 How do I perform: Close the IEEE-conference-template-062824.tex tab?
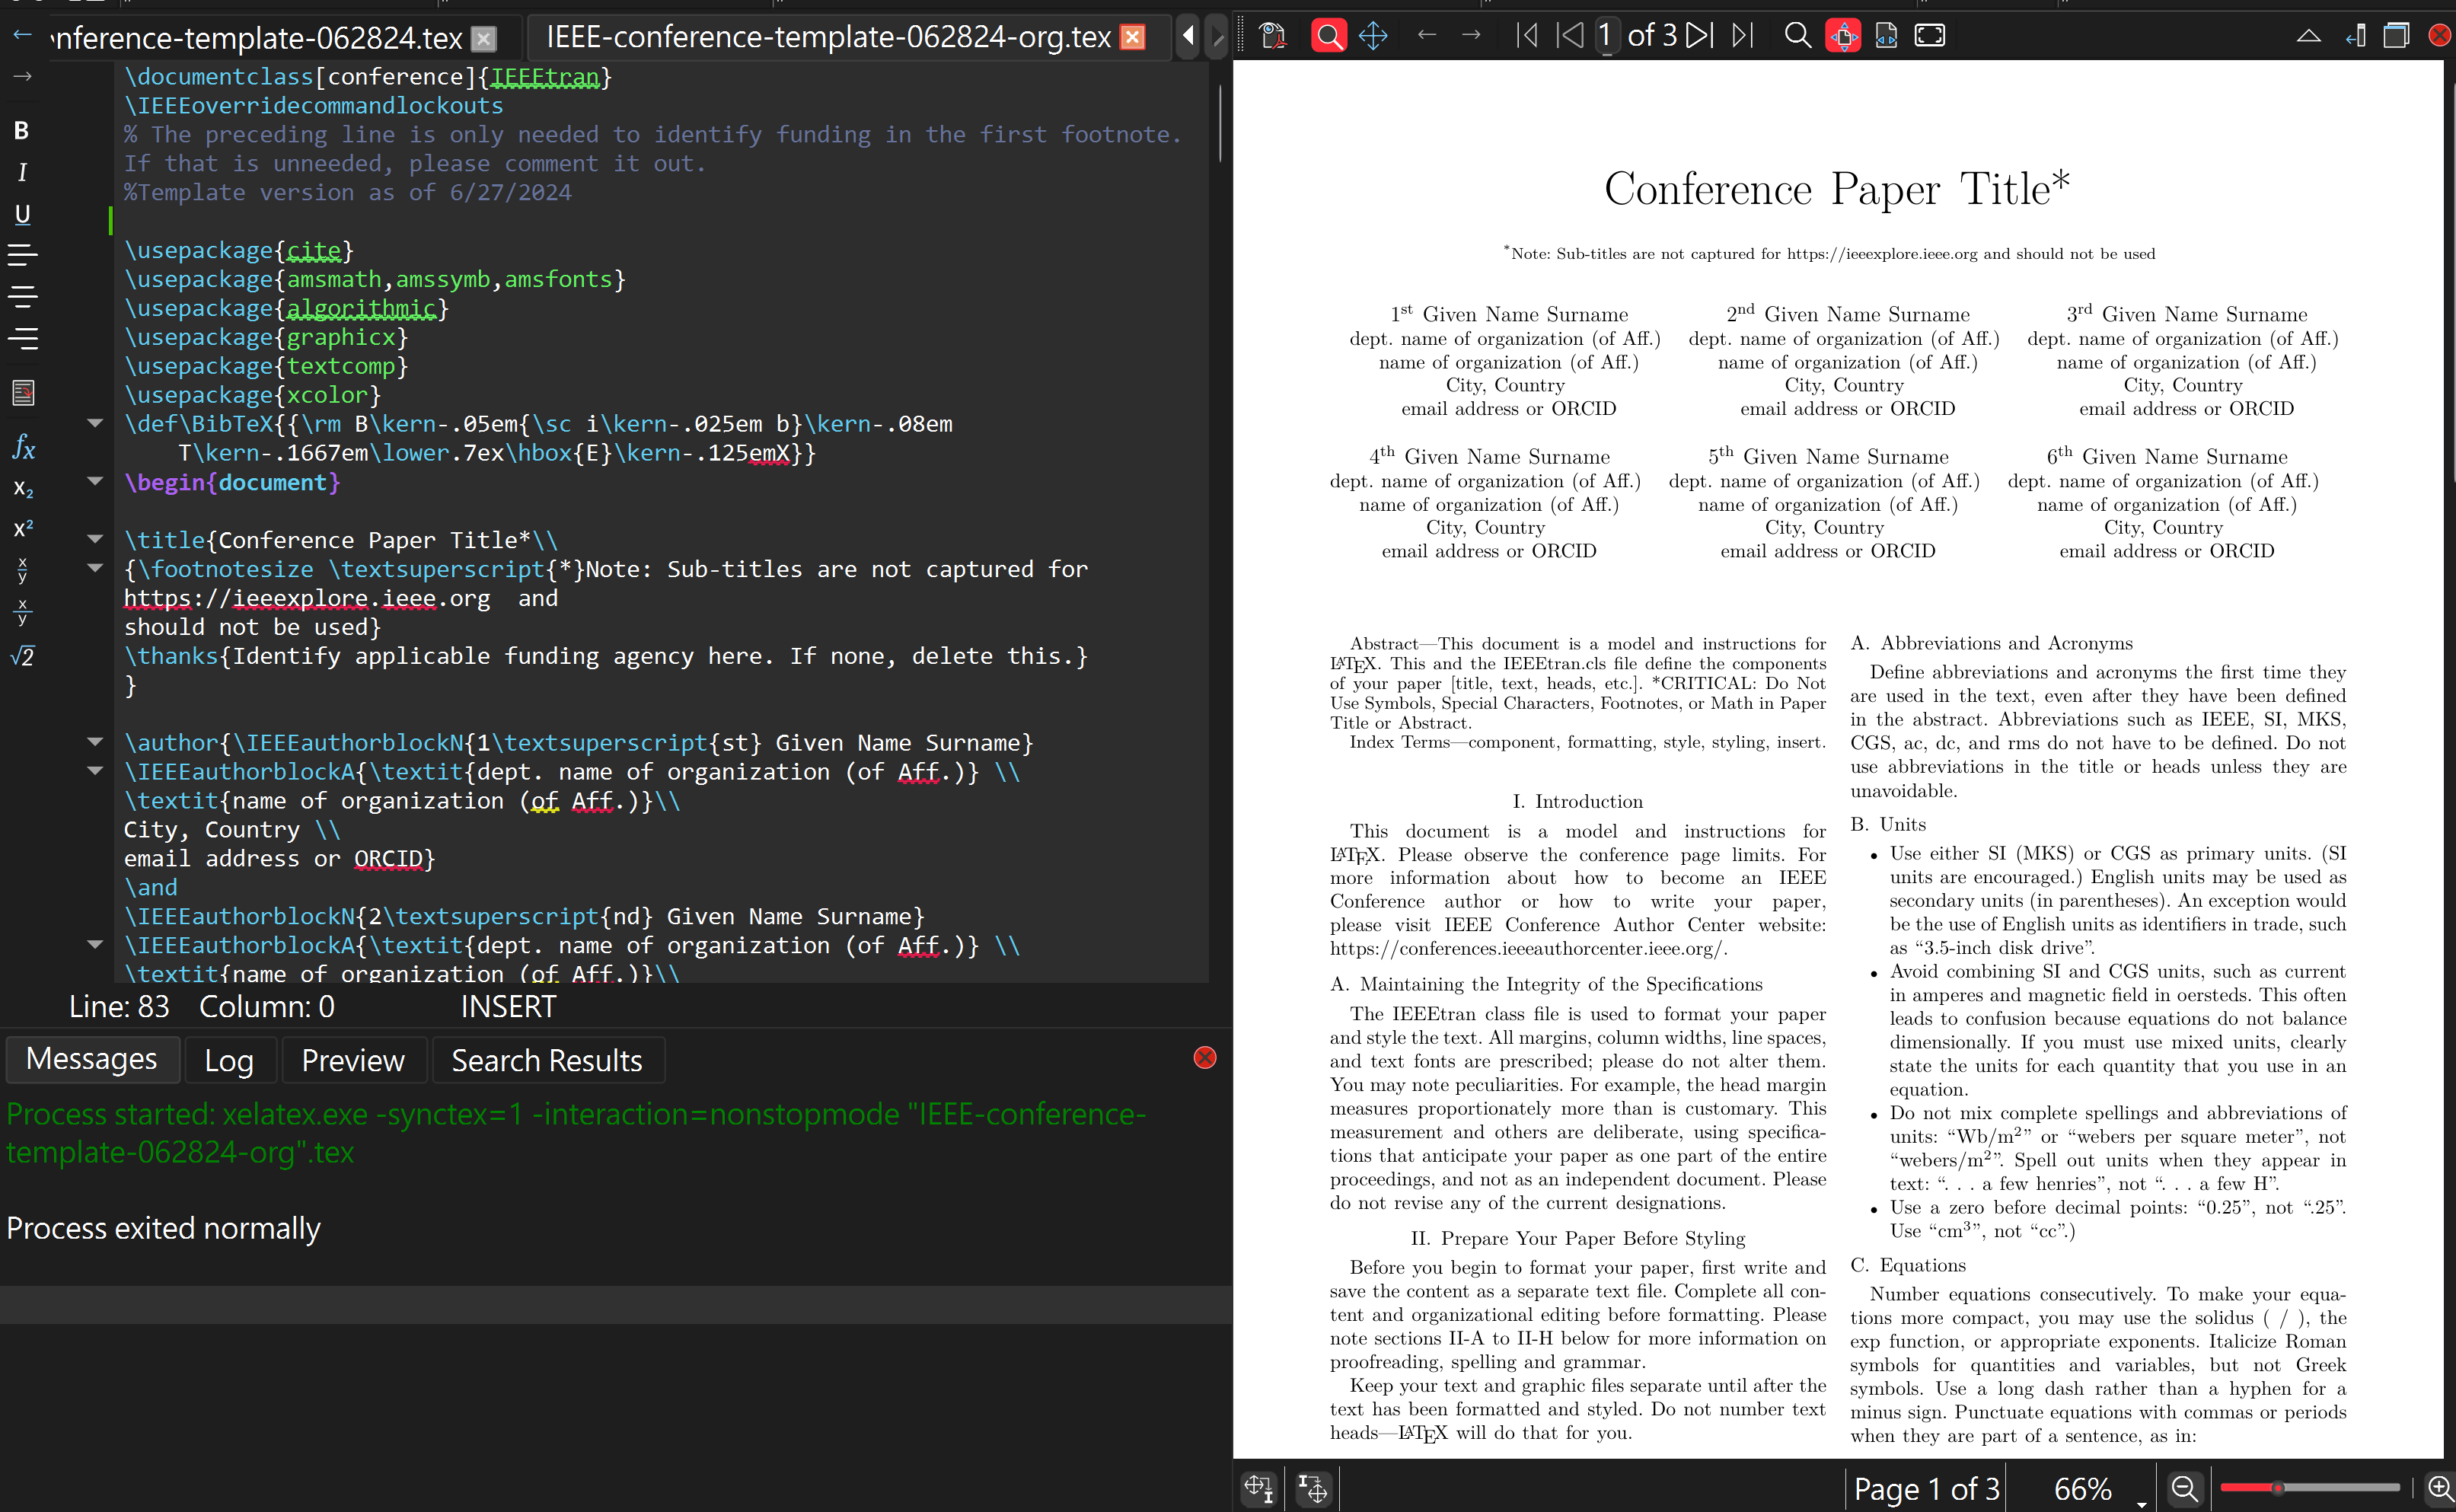click(484, 39)
